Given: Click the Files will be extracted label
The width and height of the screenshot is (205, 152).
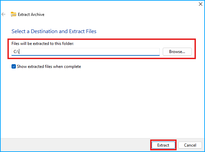Looking at the screenshot, I should (42, 44).
